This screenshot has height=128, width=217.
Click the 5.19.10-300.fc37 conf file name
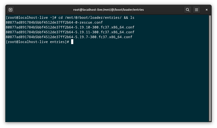click(70, 27)
